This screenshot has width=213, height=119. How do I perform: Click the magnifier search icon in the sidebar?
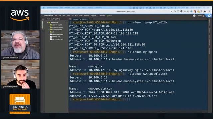coord(43,19)
